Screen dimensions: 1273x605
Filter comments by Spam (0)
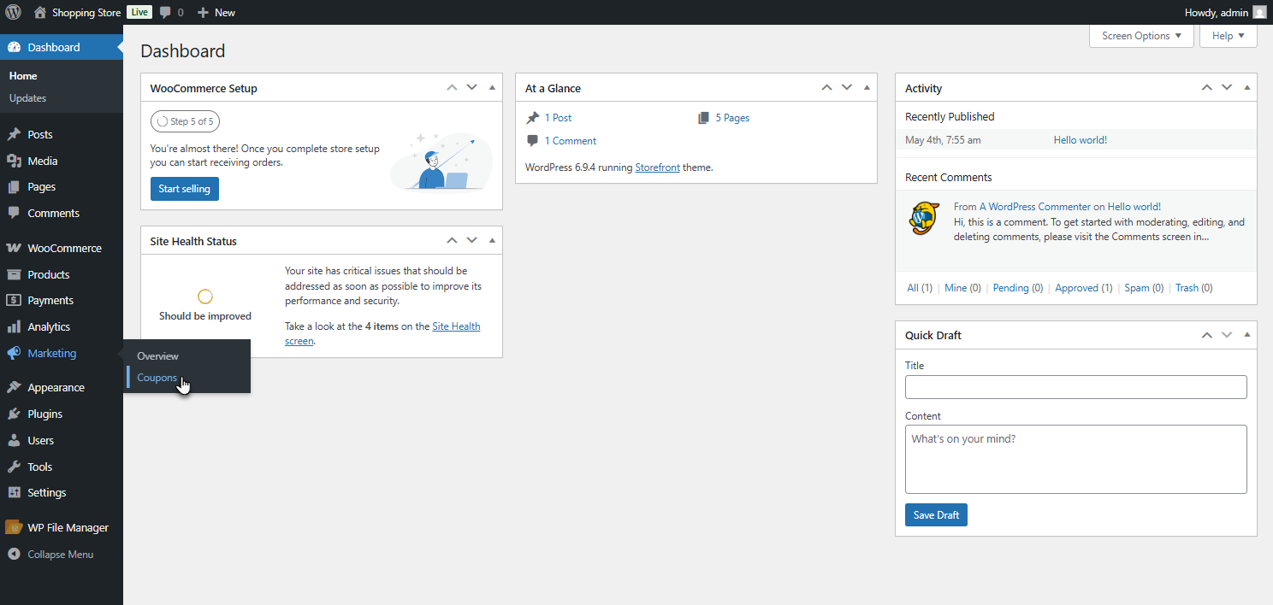(x=1144, y=288)
